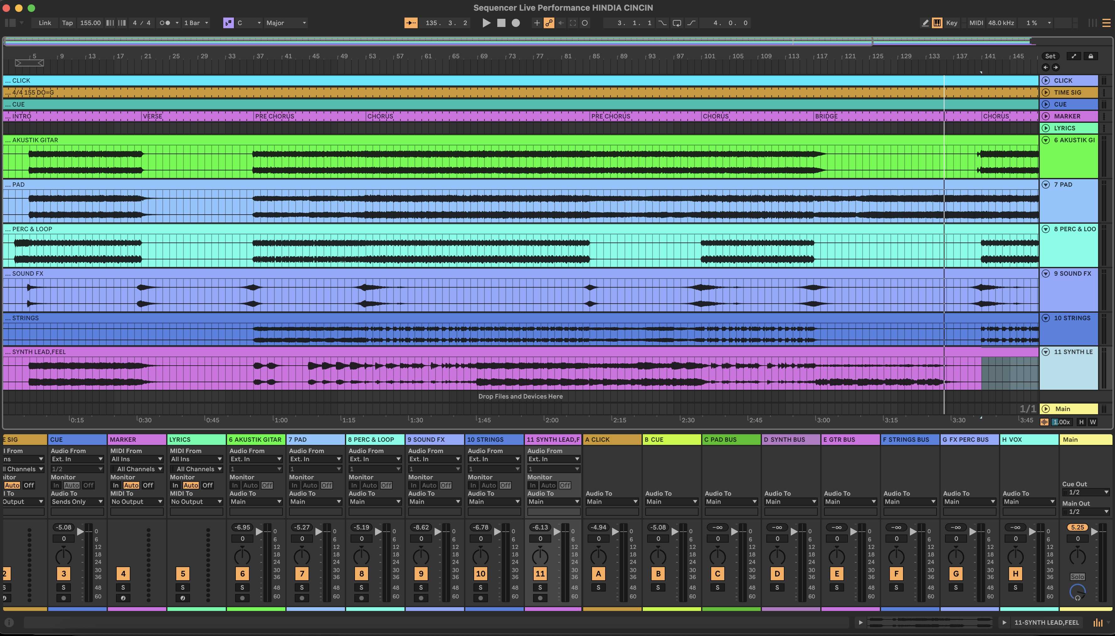Open the Major scale dropdown
Screen dimensions: 1115x636
tap(286, 23)
